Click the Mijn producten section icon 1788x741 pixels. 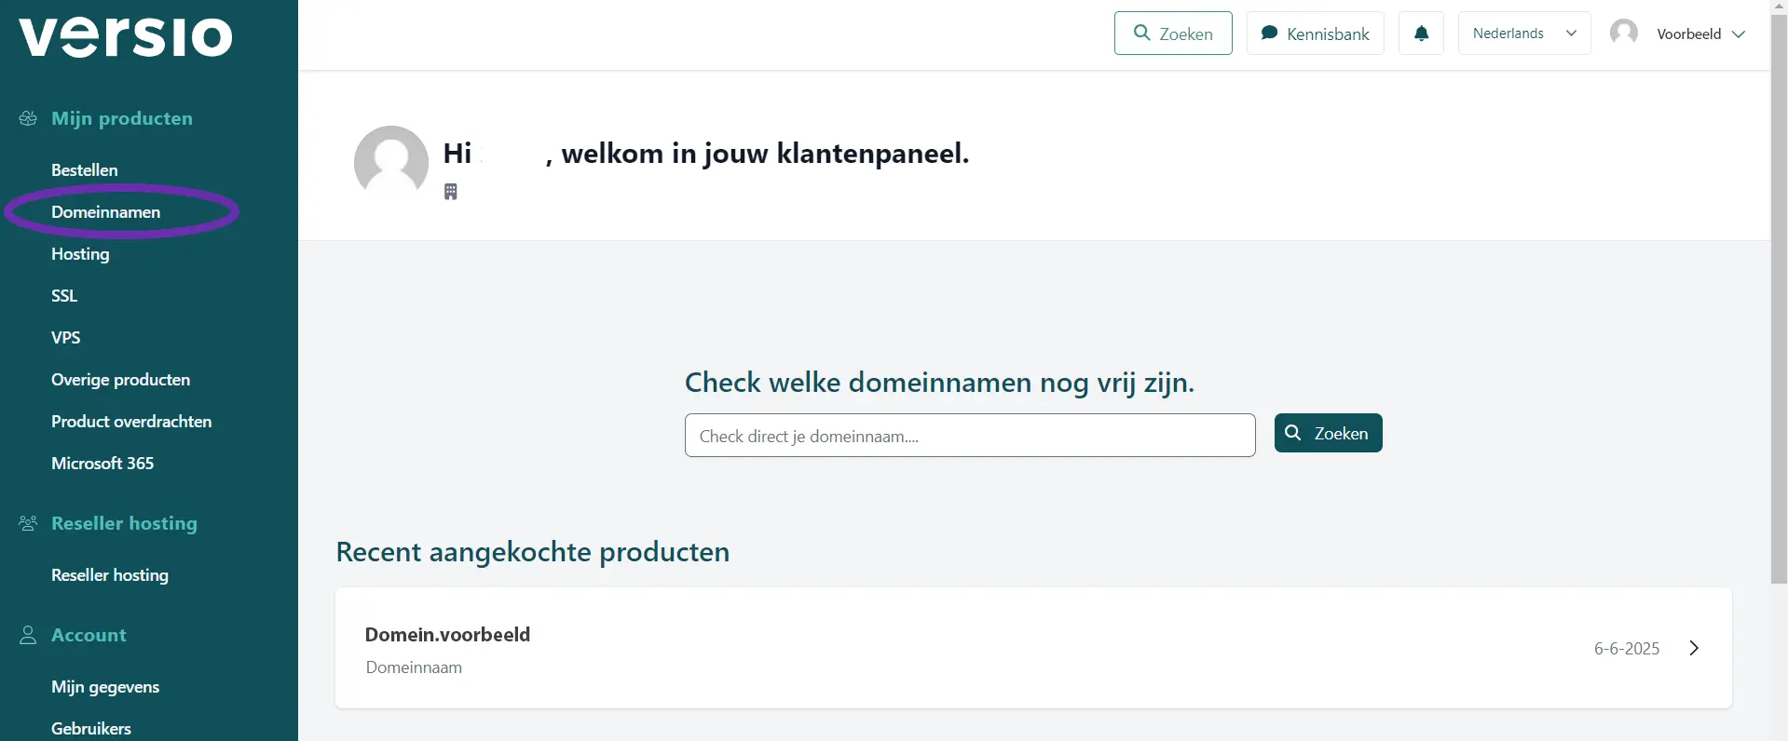(x=28, y=118)
